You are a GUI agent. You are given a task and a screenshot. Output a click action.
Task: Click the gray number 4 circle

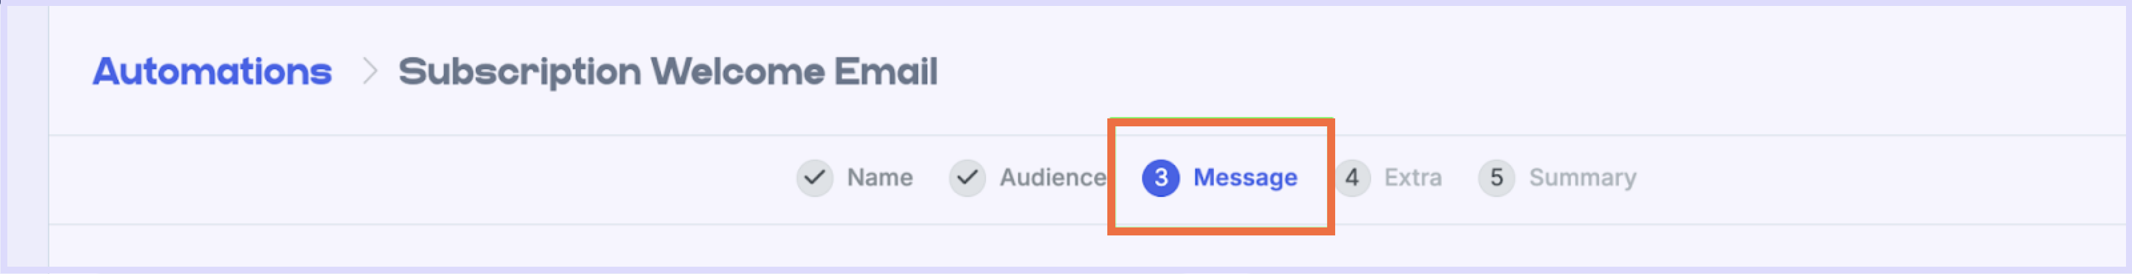1352,178
